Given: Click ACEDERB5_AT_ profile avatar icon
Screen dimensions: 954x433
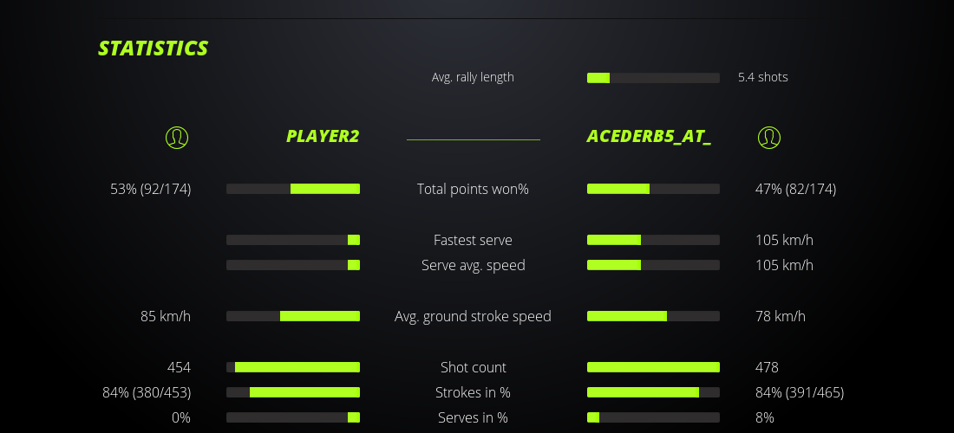Looking at the screenshot, I should point(769,137).
